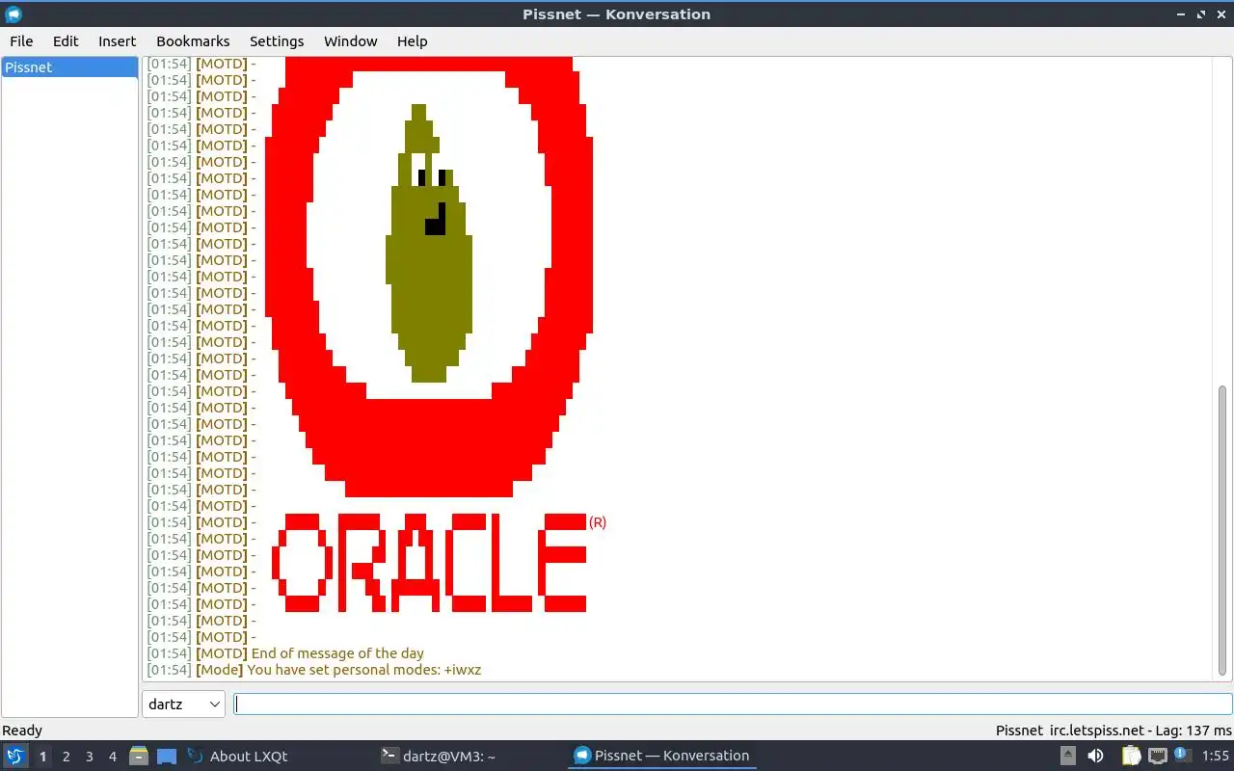Screen dimensions: 1234x771
Task: Click Pissnet — Konversation taskbar entry
Action: pyautogui.click(x=661, y=757)
